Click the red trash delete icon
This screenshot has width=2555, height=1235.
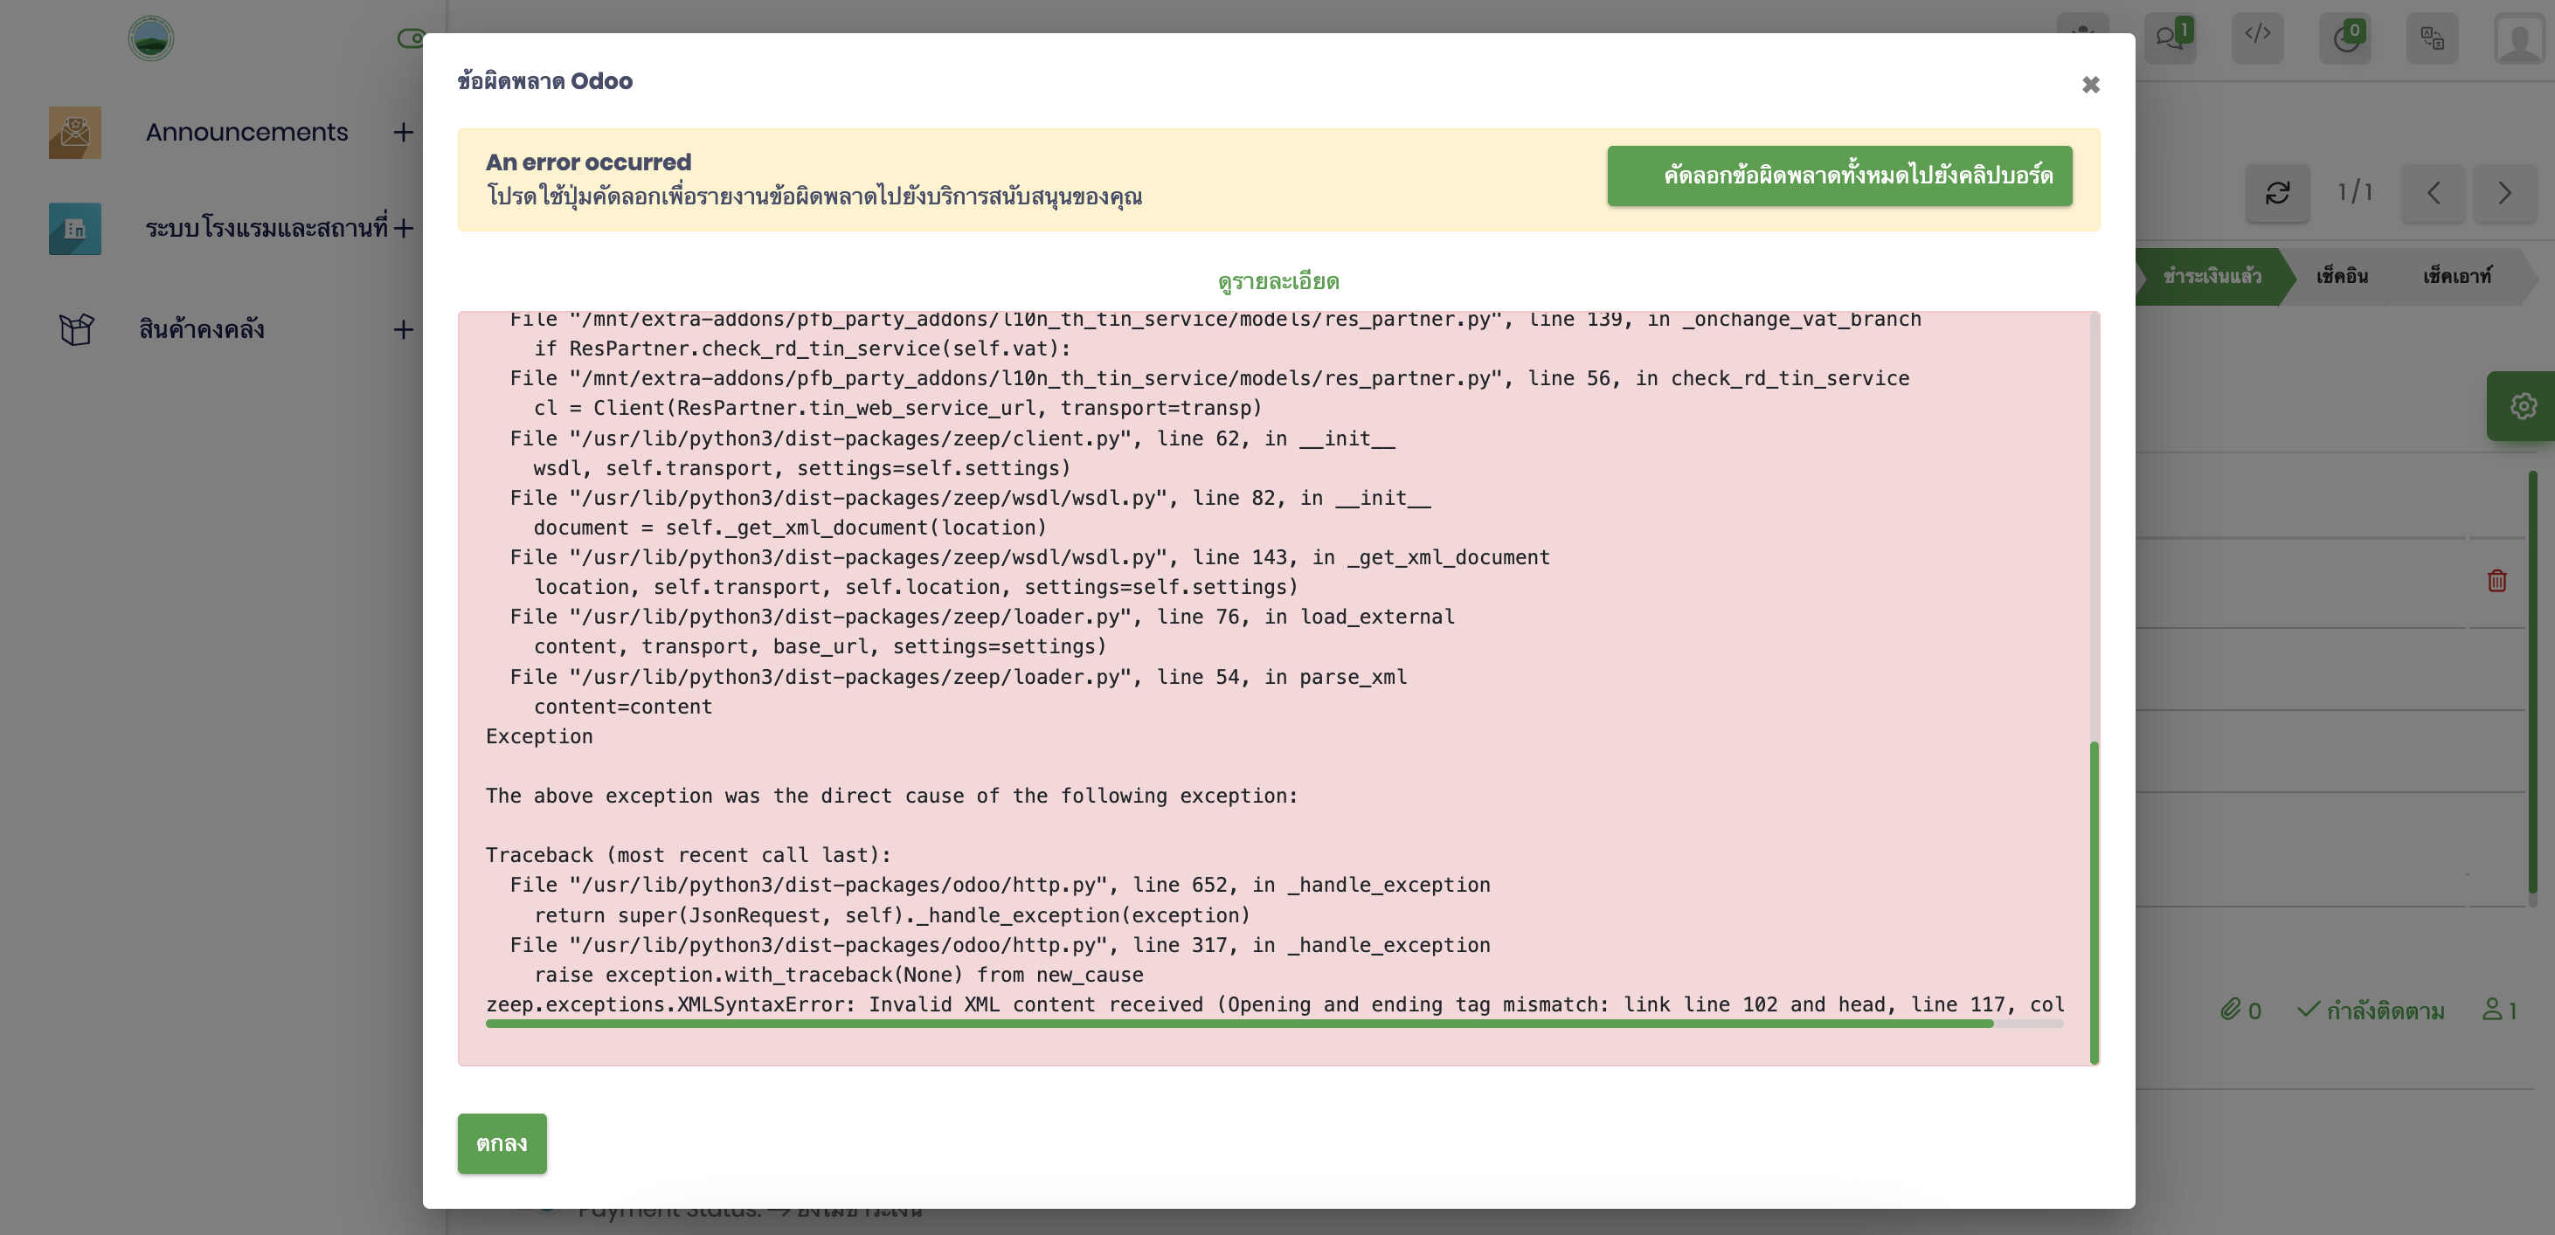click(x=2496, y=581)
